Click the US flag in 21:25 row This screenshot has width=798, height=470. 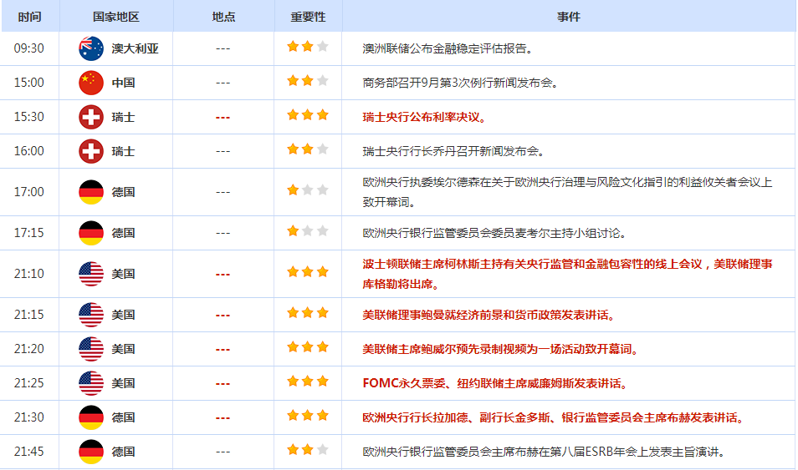(x=91, y=383)
